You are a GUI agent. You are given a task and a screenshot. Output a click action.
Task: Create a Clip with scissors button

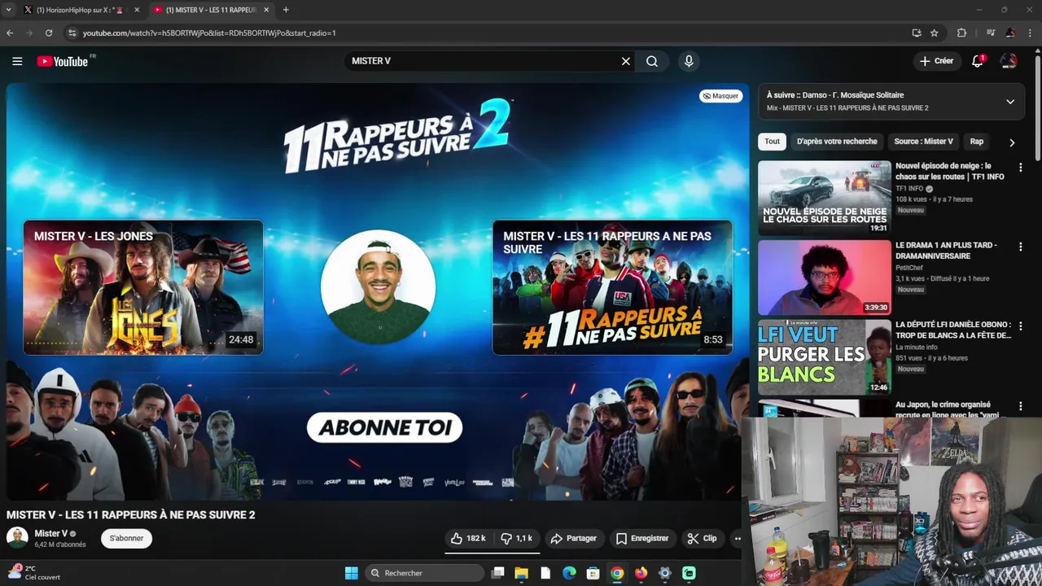pyautogui.click(x=702, y=538)
